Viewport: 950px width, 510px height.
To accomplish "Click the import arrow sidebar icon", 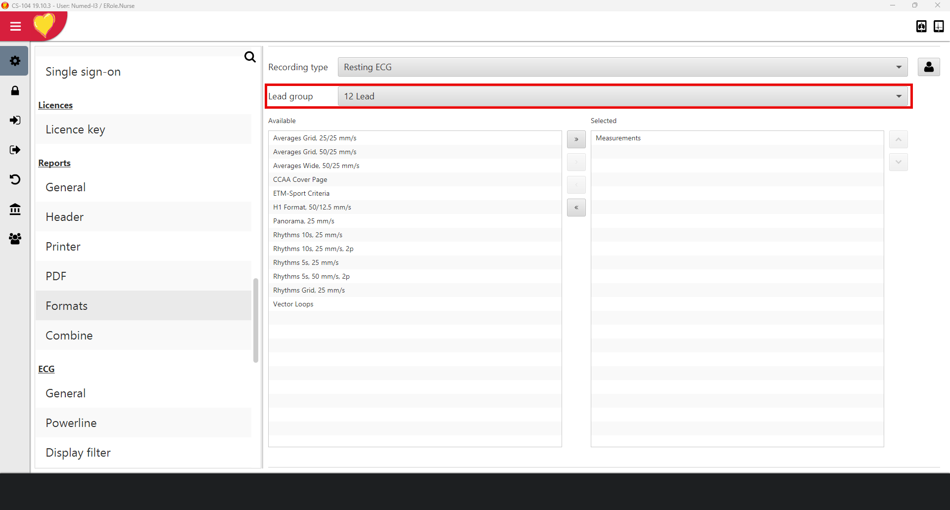I will tap(15, 120).
